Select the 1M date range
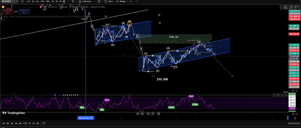The height and width of the screenshot is (128, 301). point(12,124)
